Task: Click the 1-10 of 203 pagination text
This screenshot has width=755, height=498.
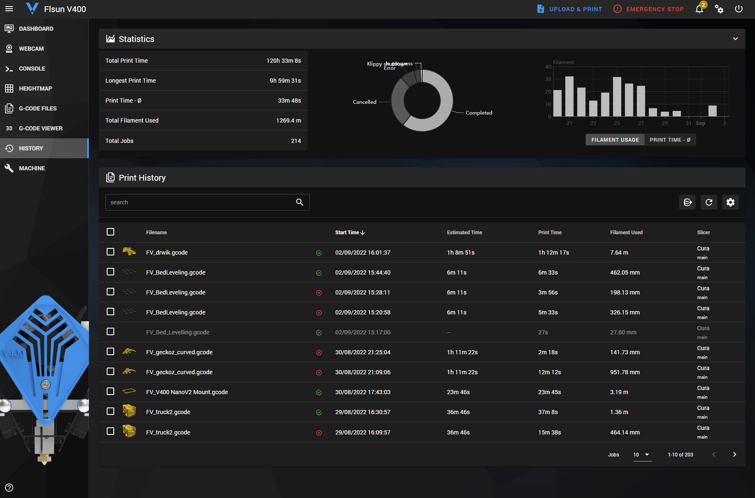Action: [680, 455]
